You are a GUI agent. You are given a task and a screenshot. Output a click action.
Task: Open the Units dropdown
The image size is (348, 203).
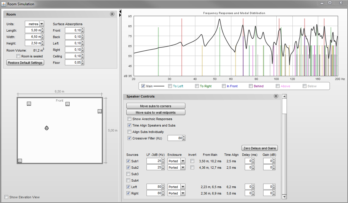click(x=42, y=24)
